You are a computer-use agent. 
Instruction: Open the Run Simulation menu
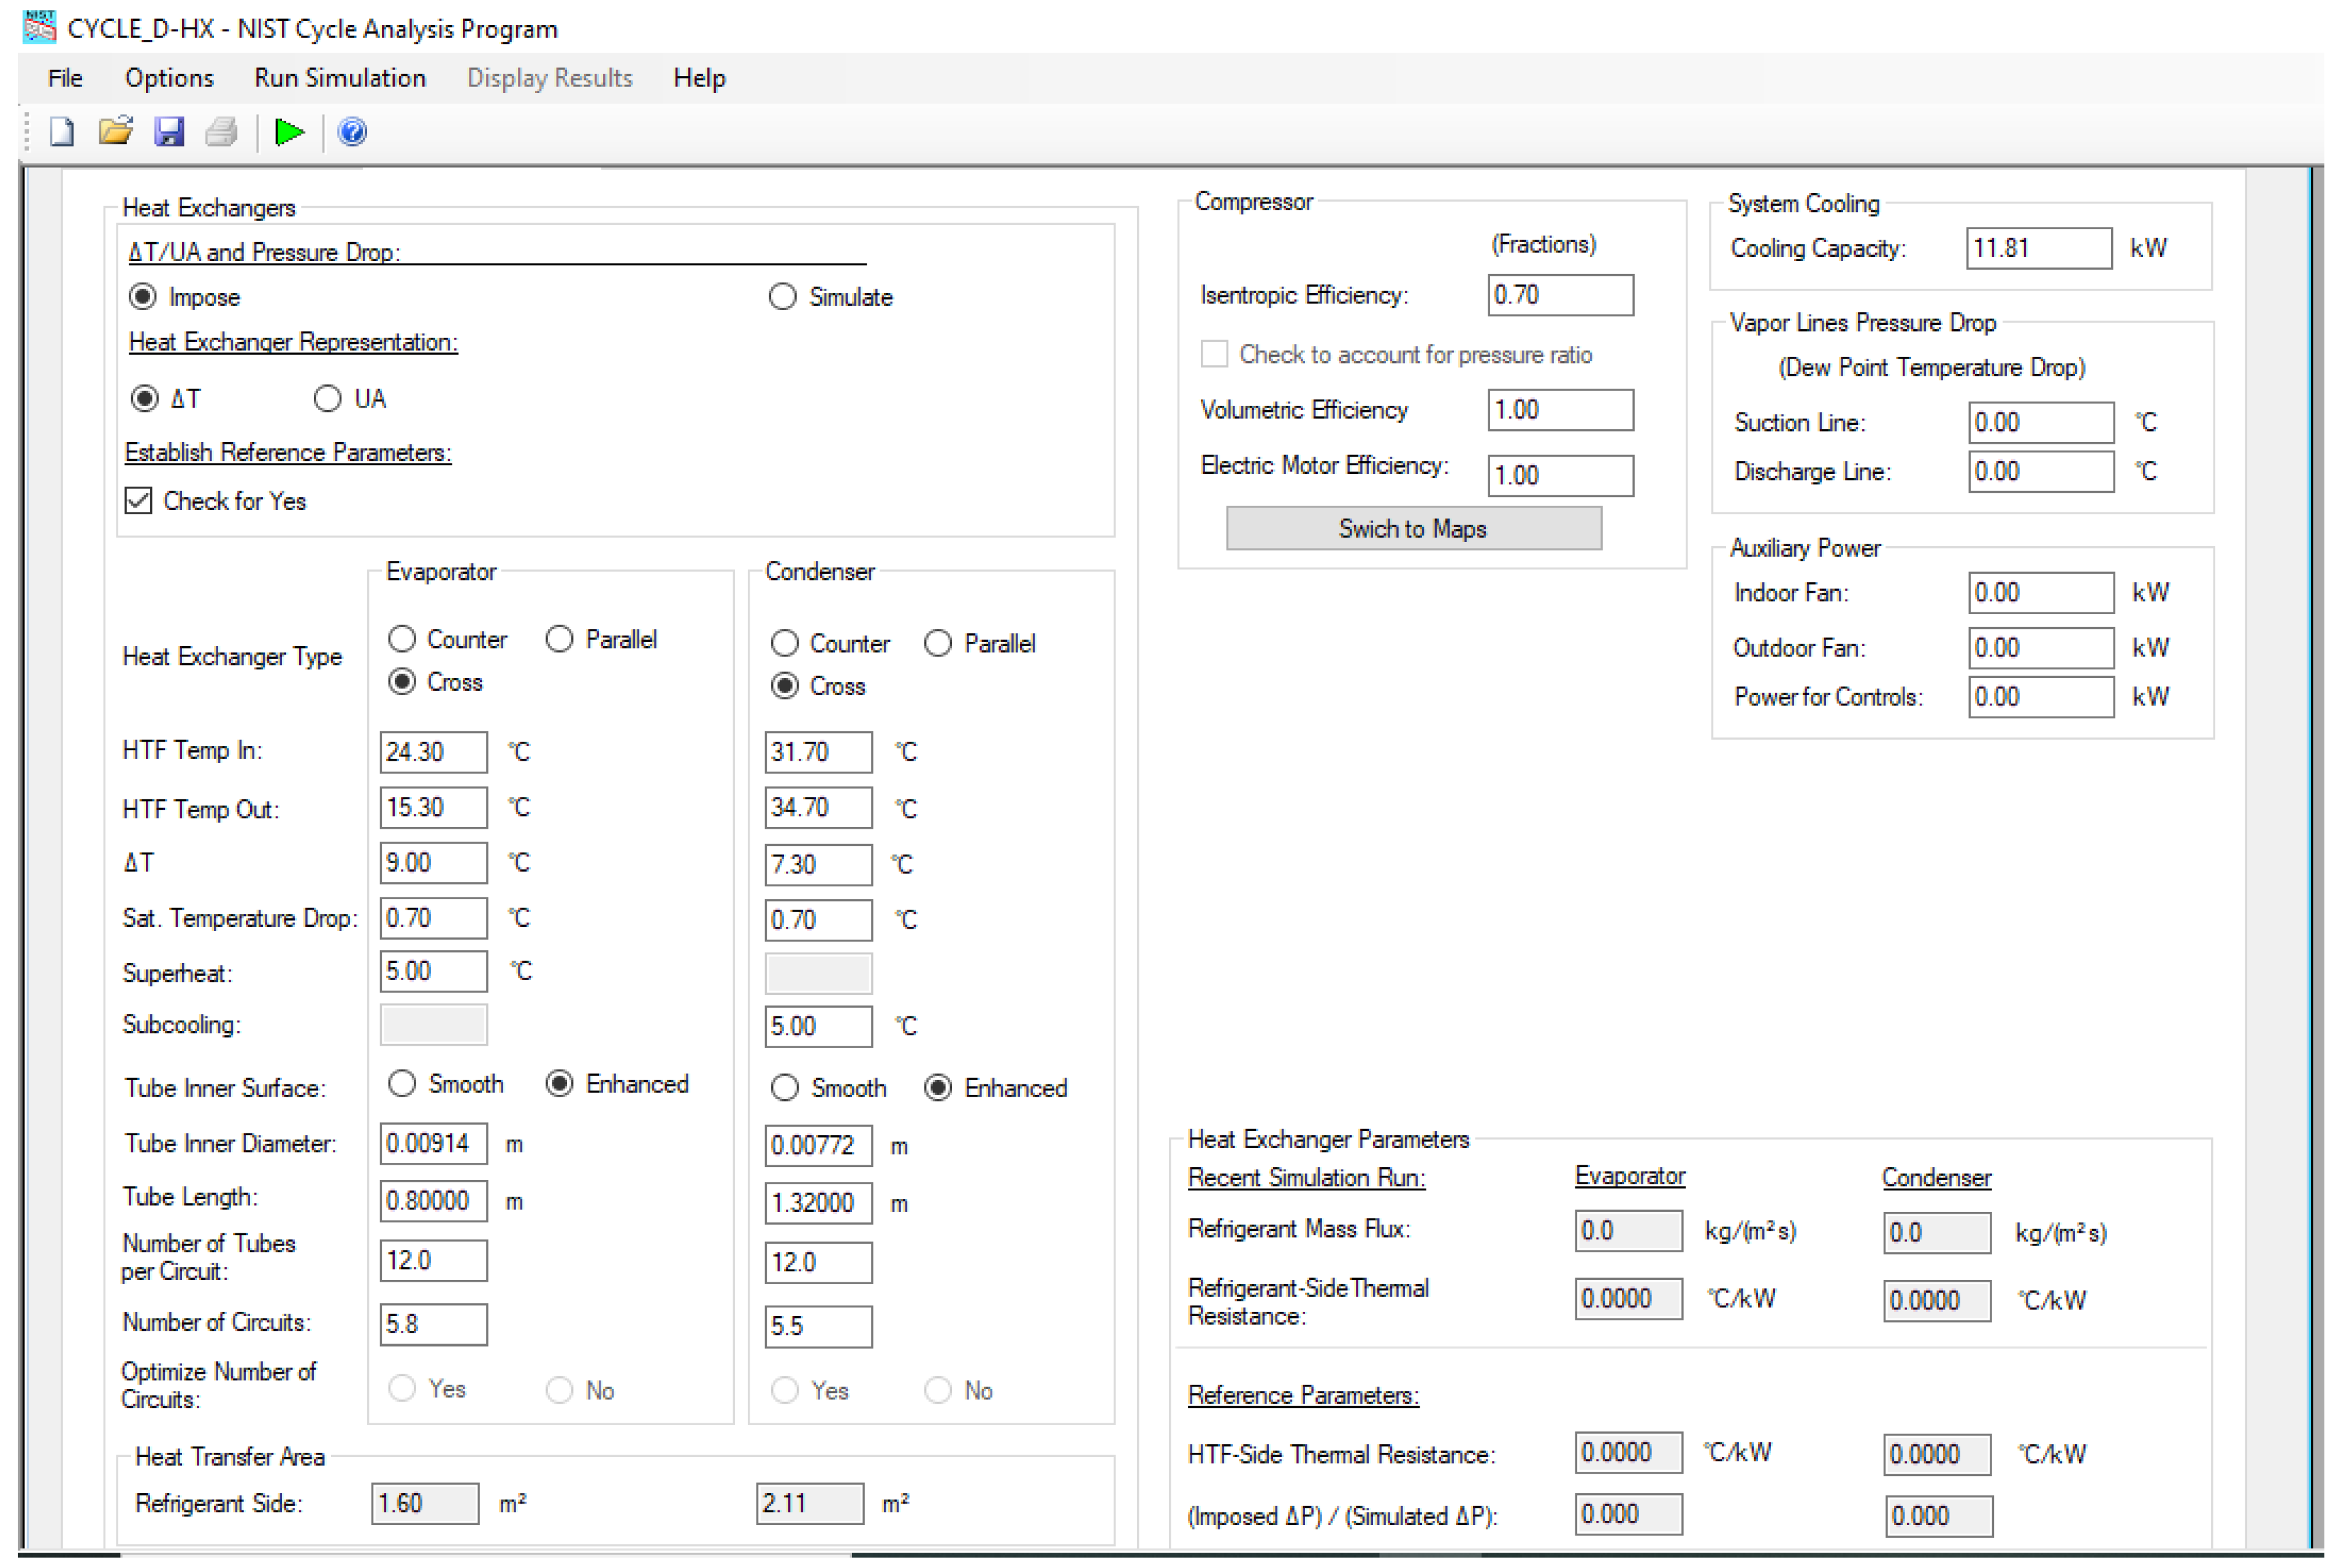coord(340,78)
